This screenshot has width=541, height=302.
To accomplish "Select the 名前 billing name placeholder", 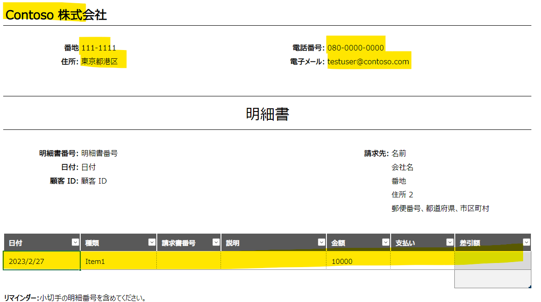I will (x=399, y=153).
